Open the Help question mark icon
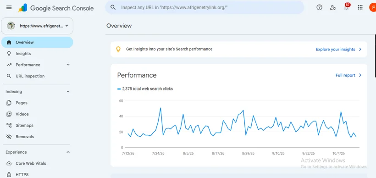 319,7
